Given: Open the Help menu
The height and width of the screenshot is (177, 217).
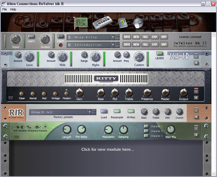Looking at the screenshot, I should [x=13, y=9].
